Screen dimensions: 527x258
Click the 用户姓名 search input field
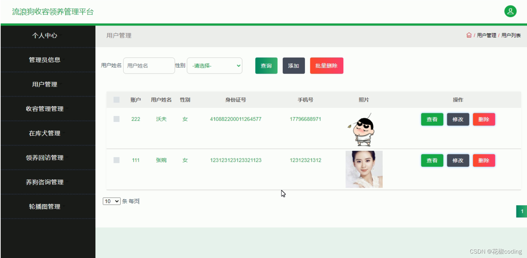coord(149,65)
